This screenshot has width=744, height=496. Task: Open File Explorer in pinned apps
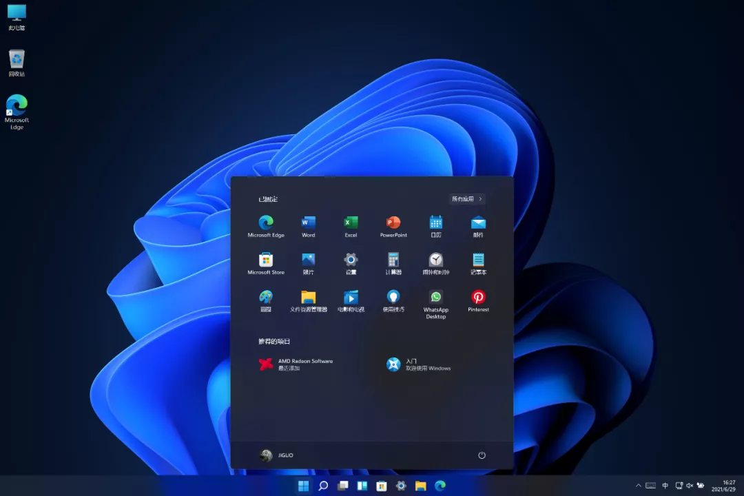click(309, 301)
